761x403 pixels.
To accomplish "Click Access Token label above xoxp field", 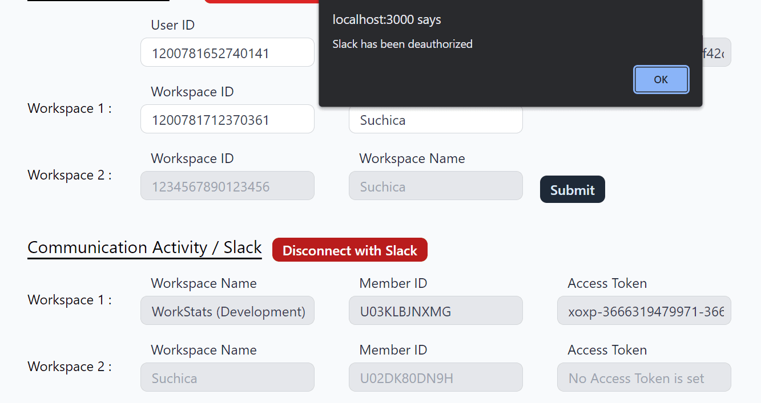I will click(607, 283).
